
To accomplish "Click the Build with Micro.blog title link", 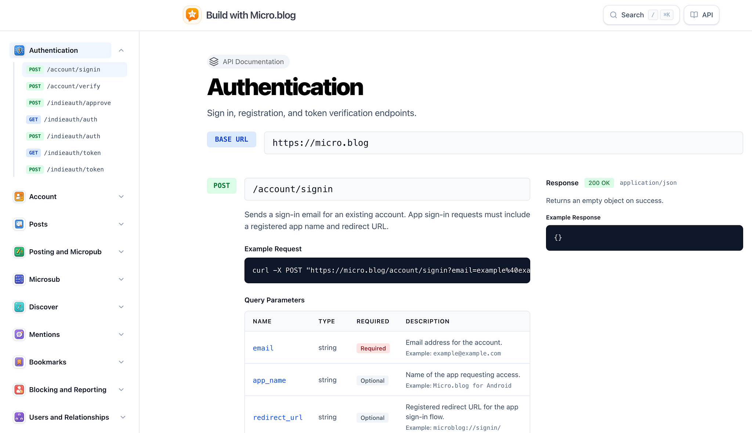I will click(x=251, y=15).
